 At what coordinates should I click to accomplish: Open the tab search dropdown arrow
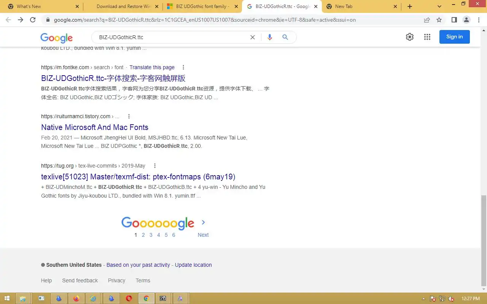click(439, 6)
